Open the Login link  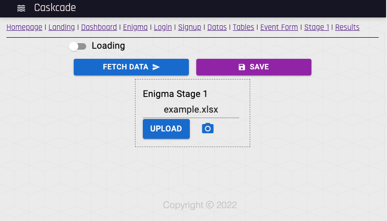tap(163, 27)
